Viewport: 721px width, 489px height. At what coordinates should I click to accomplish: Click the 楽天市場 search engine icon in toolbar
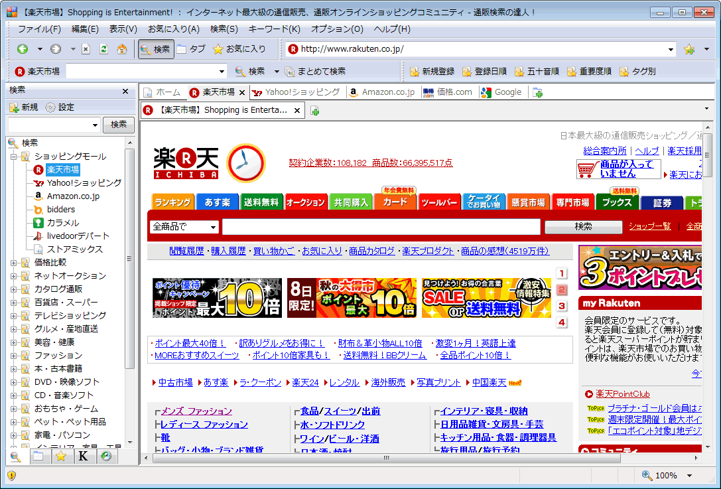click(19, 71)
